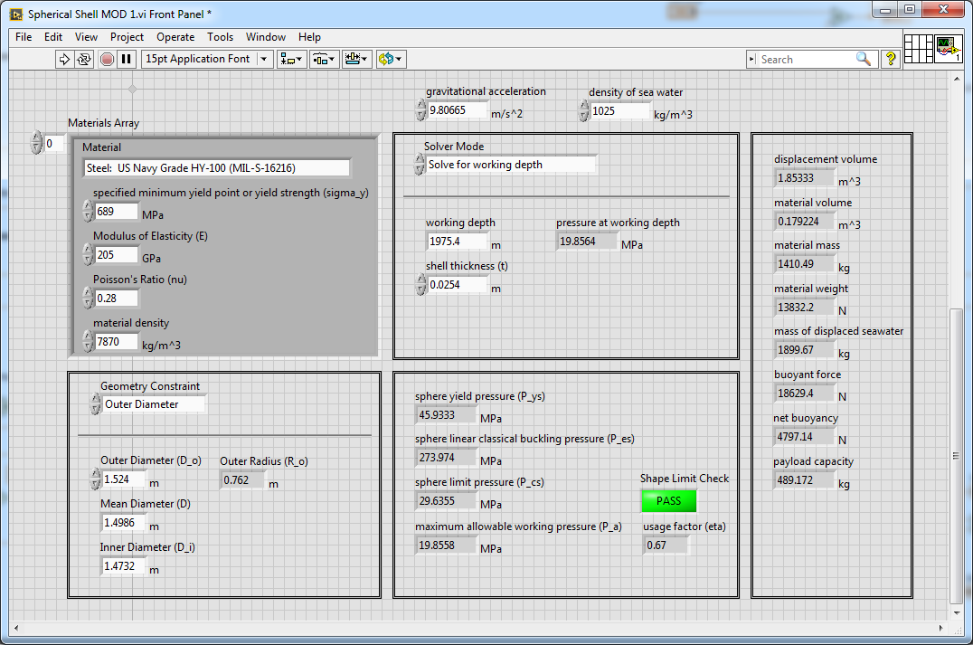The width and height of the screenshot is (973, 645).
Task: Open the Resize Objects tool
Action: 357,59
